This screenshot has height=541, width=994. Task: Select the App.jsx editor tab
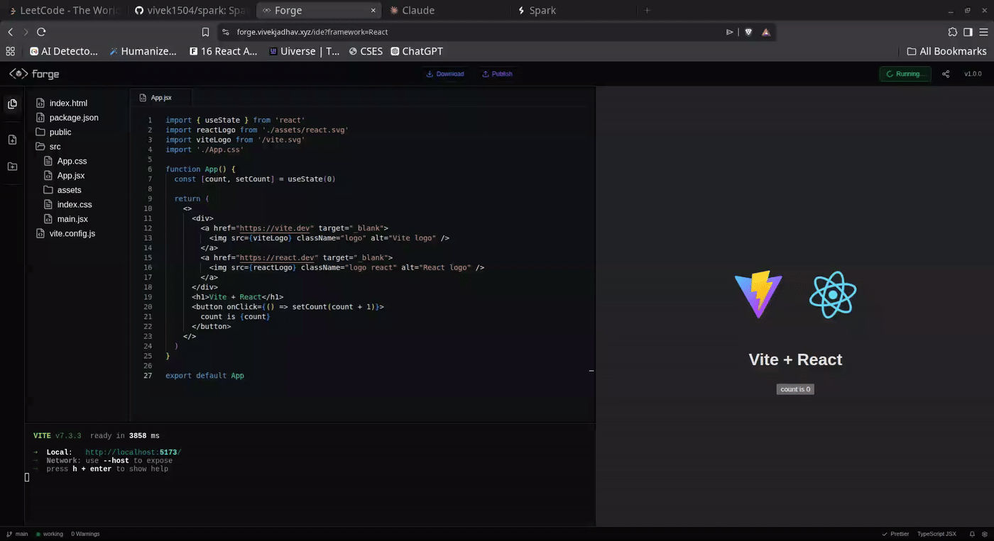click(x=161, y=98)
